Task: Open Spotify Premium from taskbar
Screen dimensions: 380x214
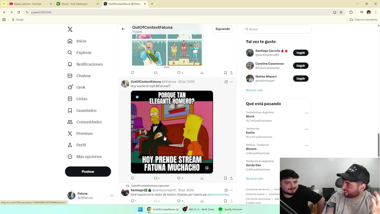Action: click(230, 209)
